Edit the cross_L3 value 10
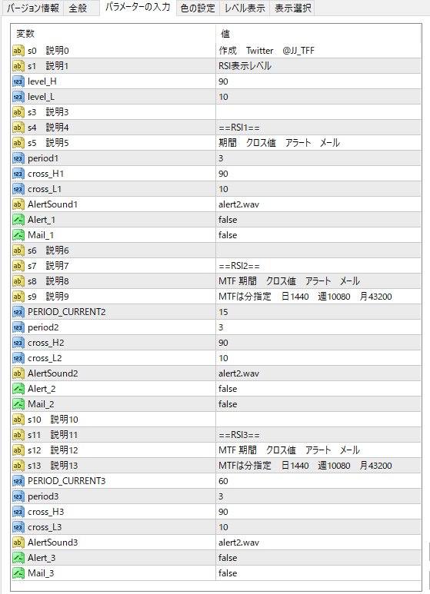Viewport: 430px width, 594px height. pos(318,527)
